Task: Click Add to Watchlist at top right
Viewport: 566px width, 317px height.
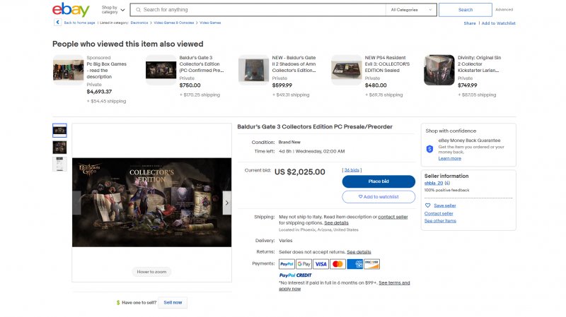Action: pyautogui.click(x=498, y=23)
